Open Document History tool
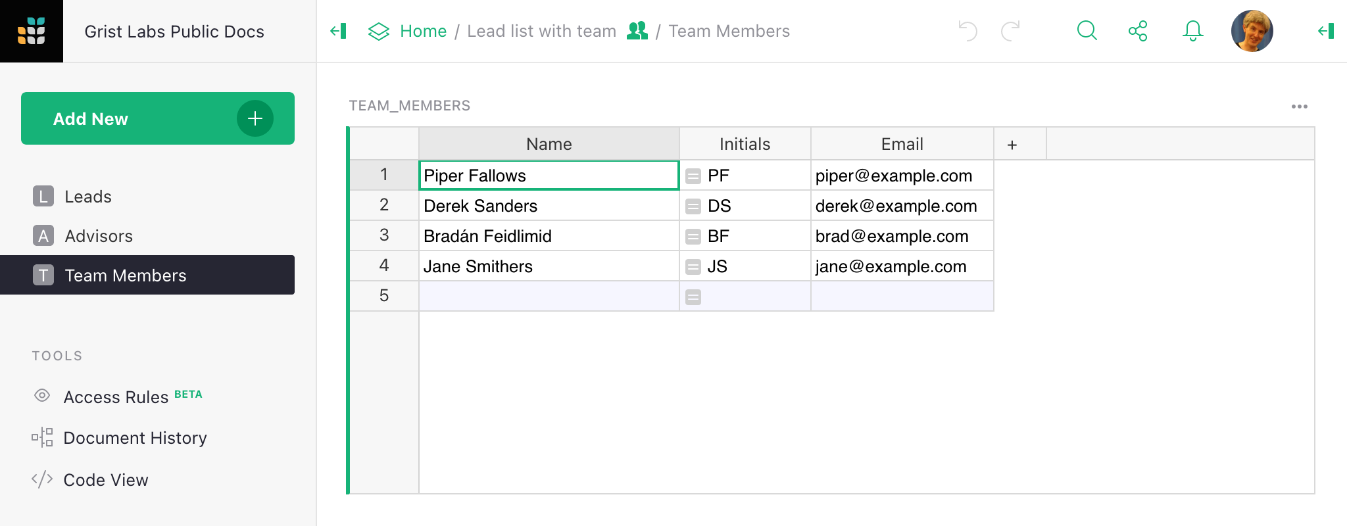1347x526 pixels. point(134,437)
